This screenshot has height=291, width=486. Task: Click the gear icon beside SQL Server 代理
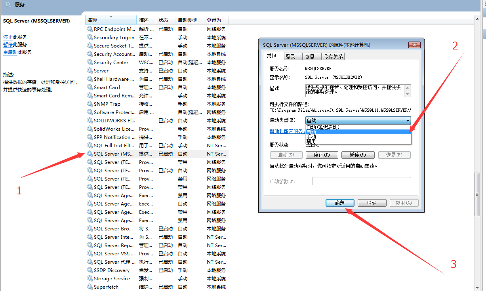point(90,262)
